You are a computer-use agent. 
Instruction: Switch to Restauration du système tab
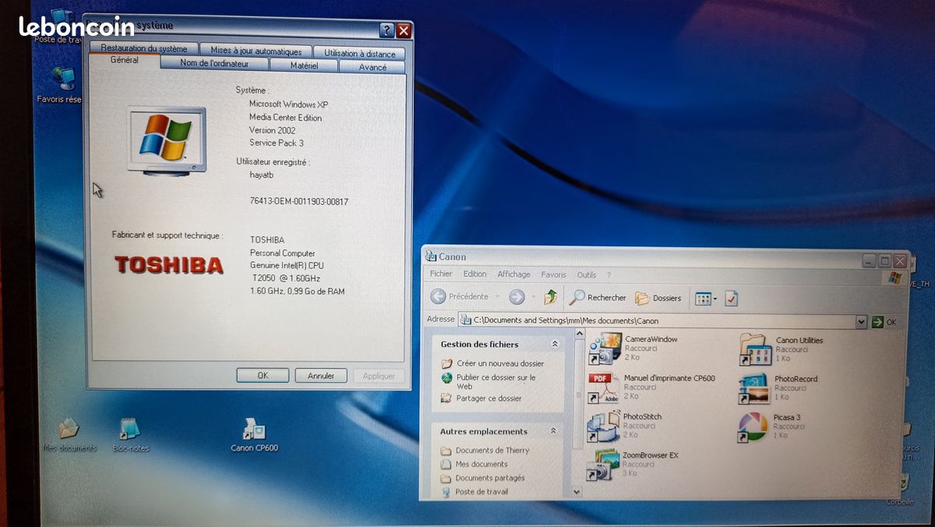(144, 49)
